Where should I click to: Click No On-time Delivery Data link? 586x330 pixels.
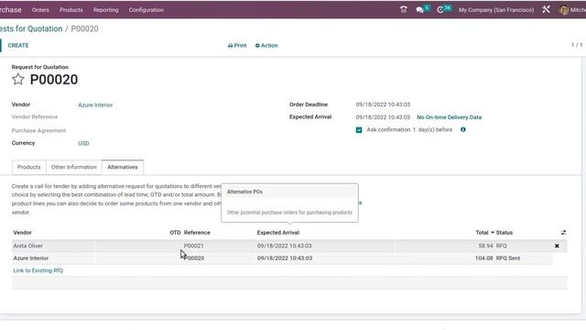pyautogui.click(x=449, y=117)
